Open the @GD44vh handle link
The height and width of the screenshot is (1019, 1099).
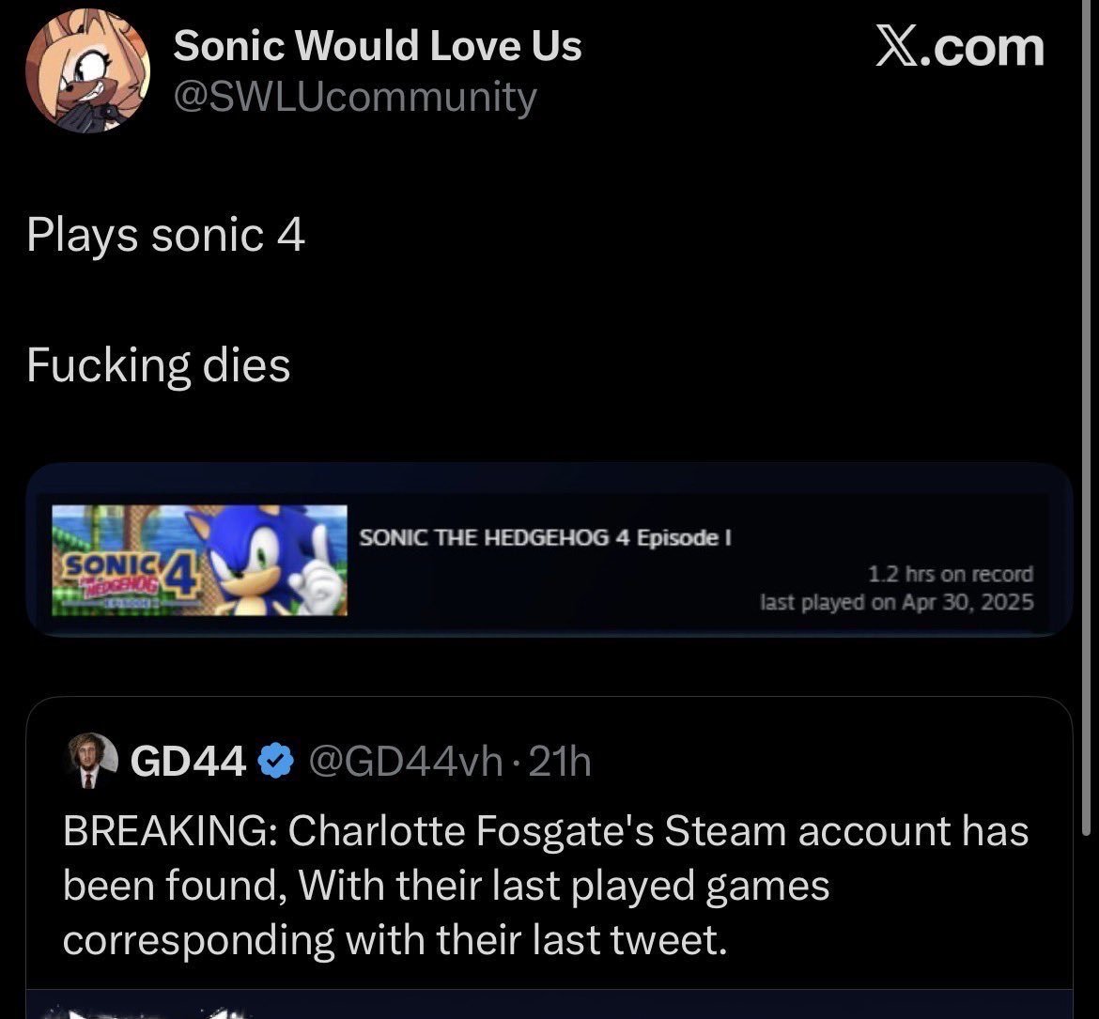click(x=405, y=763)
